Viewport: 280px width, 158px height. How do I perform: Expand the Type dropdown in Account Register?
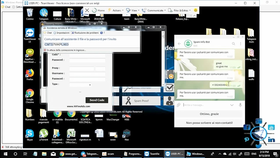pos(90,85)
